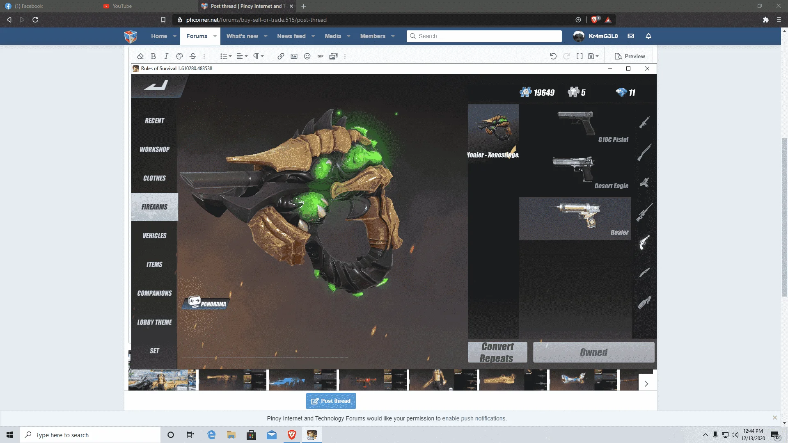Go back to previous page
The height and width of the screenshot is (443, 788).
pos(9,20)
